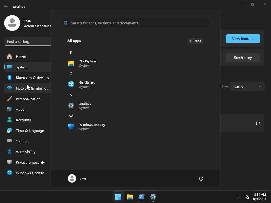Open Network & internet settings
Image resolution: width=271 pixels, height=203 pixels.
(x=28, y=88)
